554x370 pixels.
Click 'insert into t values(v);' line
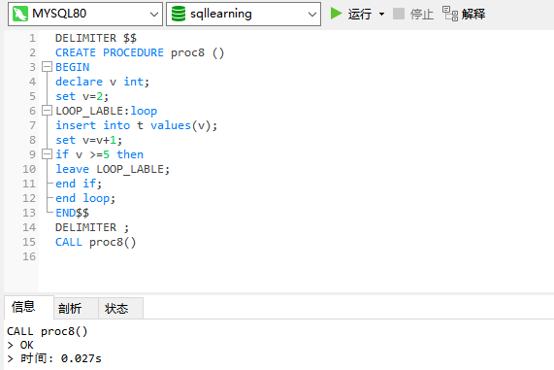click(137, 125)
